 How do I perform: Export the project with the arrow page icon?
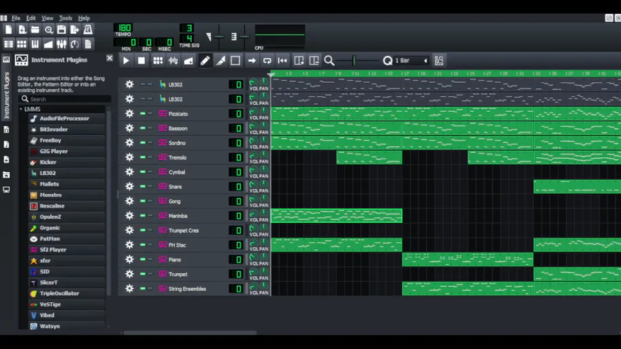pyautogui.click(x=75, y=30)
